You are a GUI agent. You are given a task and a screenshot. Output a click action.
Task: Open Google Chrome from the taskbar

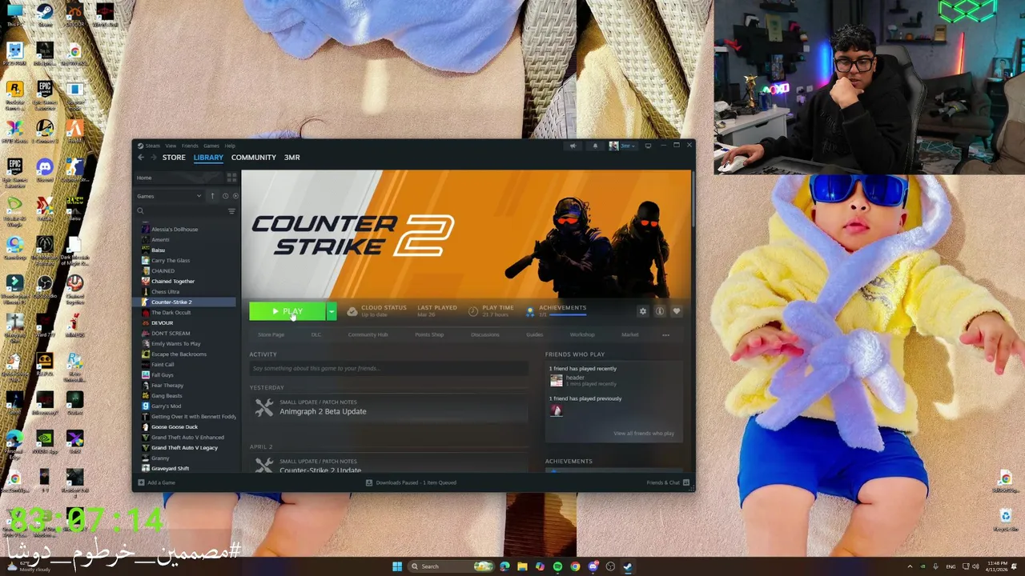point(575,566)
